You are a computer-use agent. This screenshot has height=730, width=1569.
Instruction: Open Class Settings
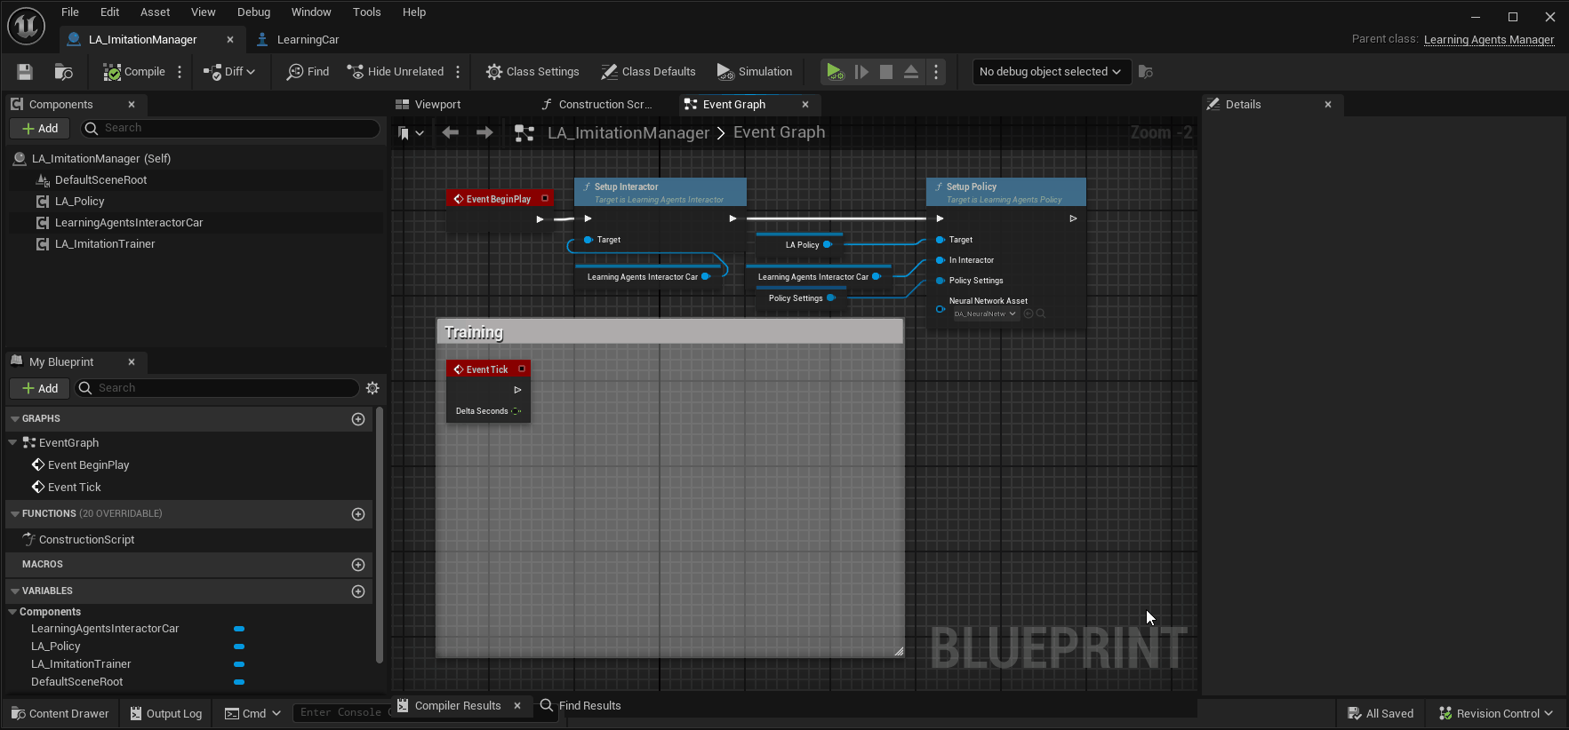[x=532, y=72]
